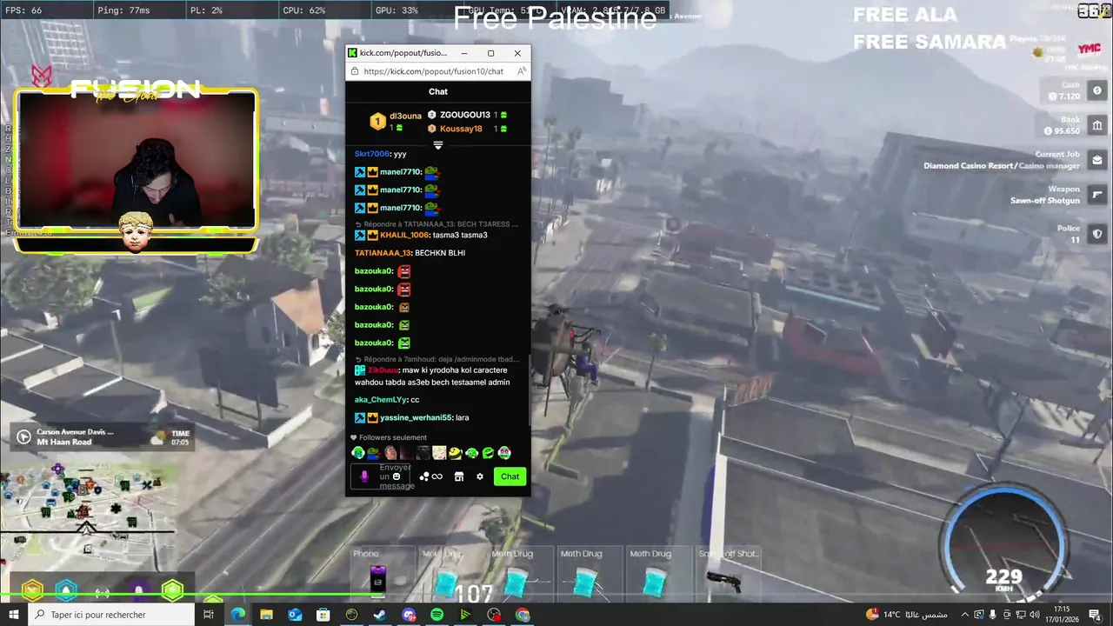The image size is (1113, 626).
Task: Open the OBS recording app on taskbar
Action: (494, 615)
